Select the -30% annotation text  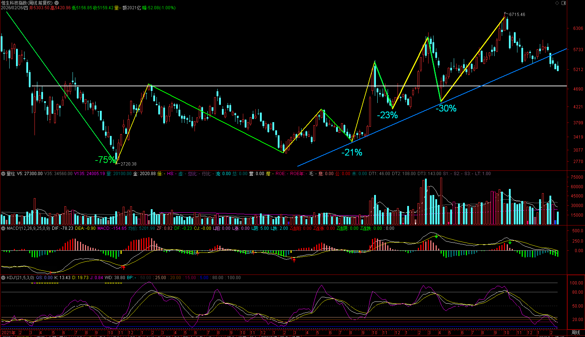[x=446, y=108]
